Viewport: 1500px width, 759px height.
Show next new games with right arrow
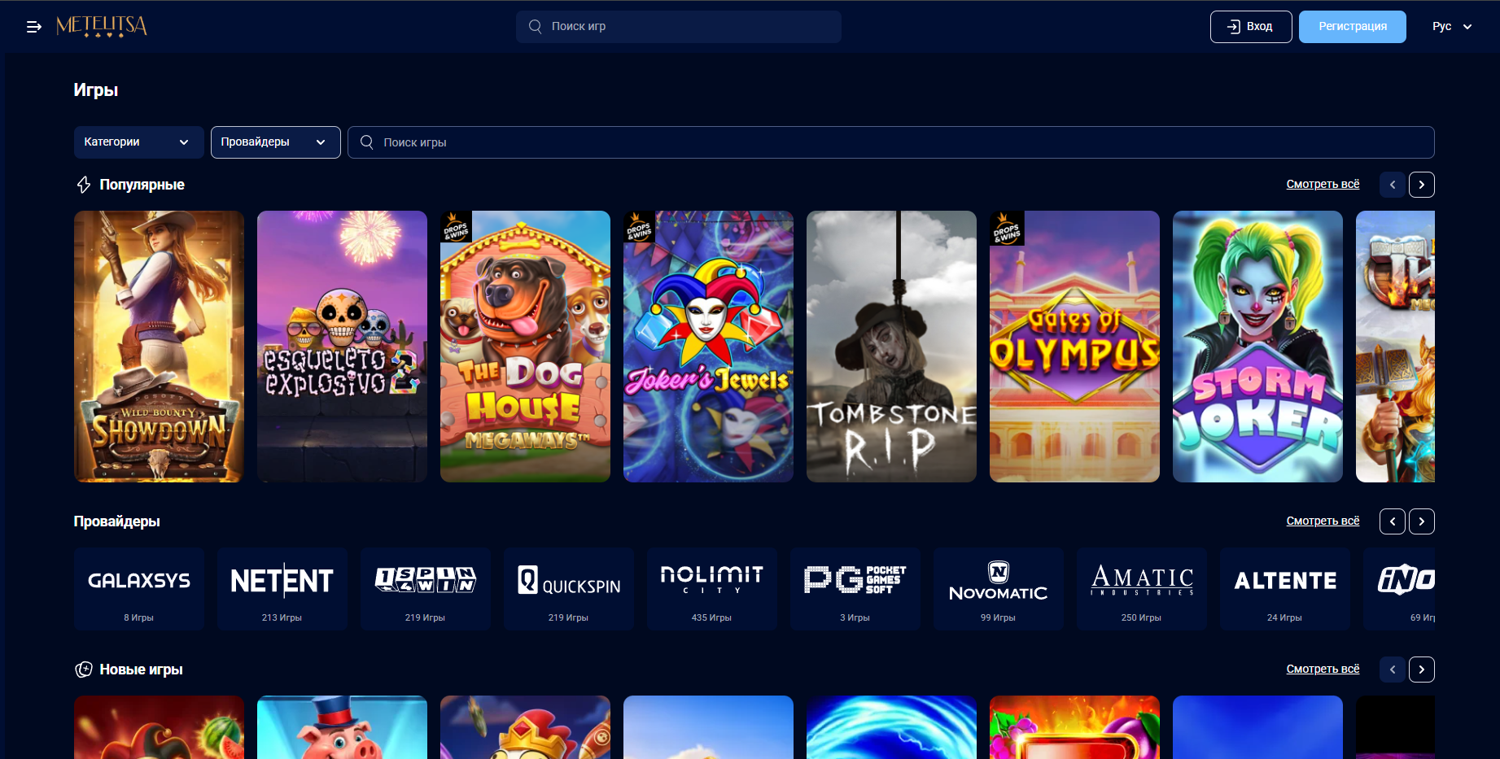pyautogui.click(x=1422, y=670)
